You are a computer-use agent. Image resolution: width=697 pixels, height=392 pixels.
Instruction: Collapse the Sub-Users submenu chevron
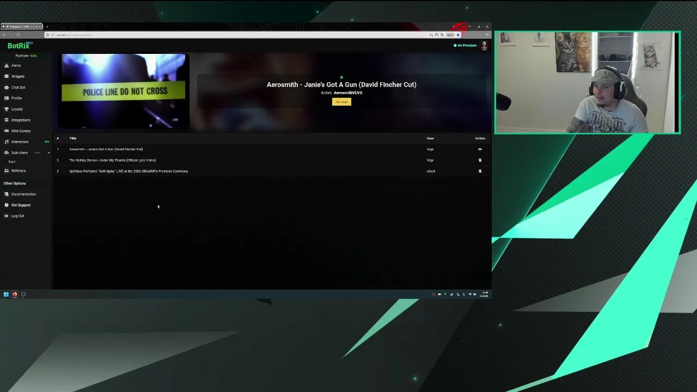pos(48,152)
